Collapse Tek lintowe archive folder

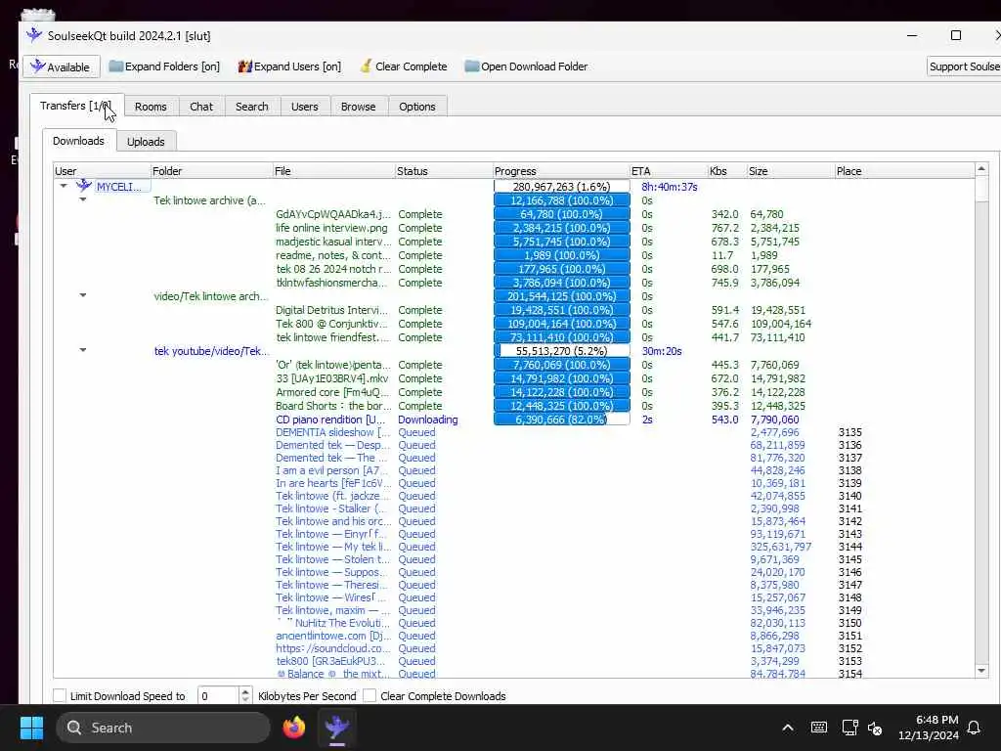click(x=83, y=199)
